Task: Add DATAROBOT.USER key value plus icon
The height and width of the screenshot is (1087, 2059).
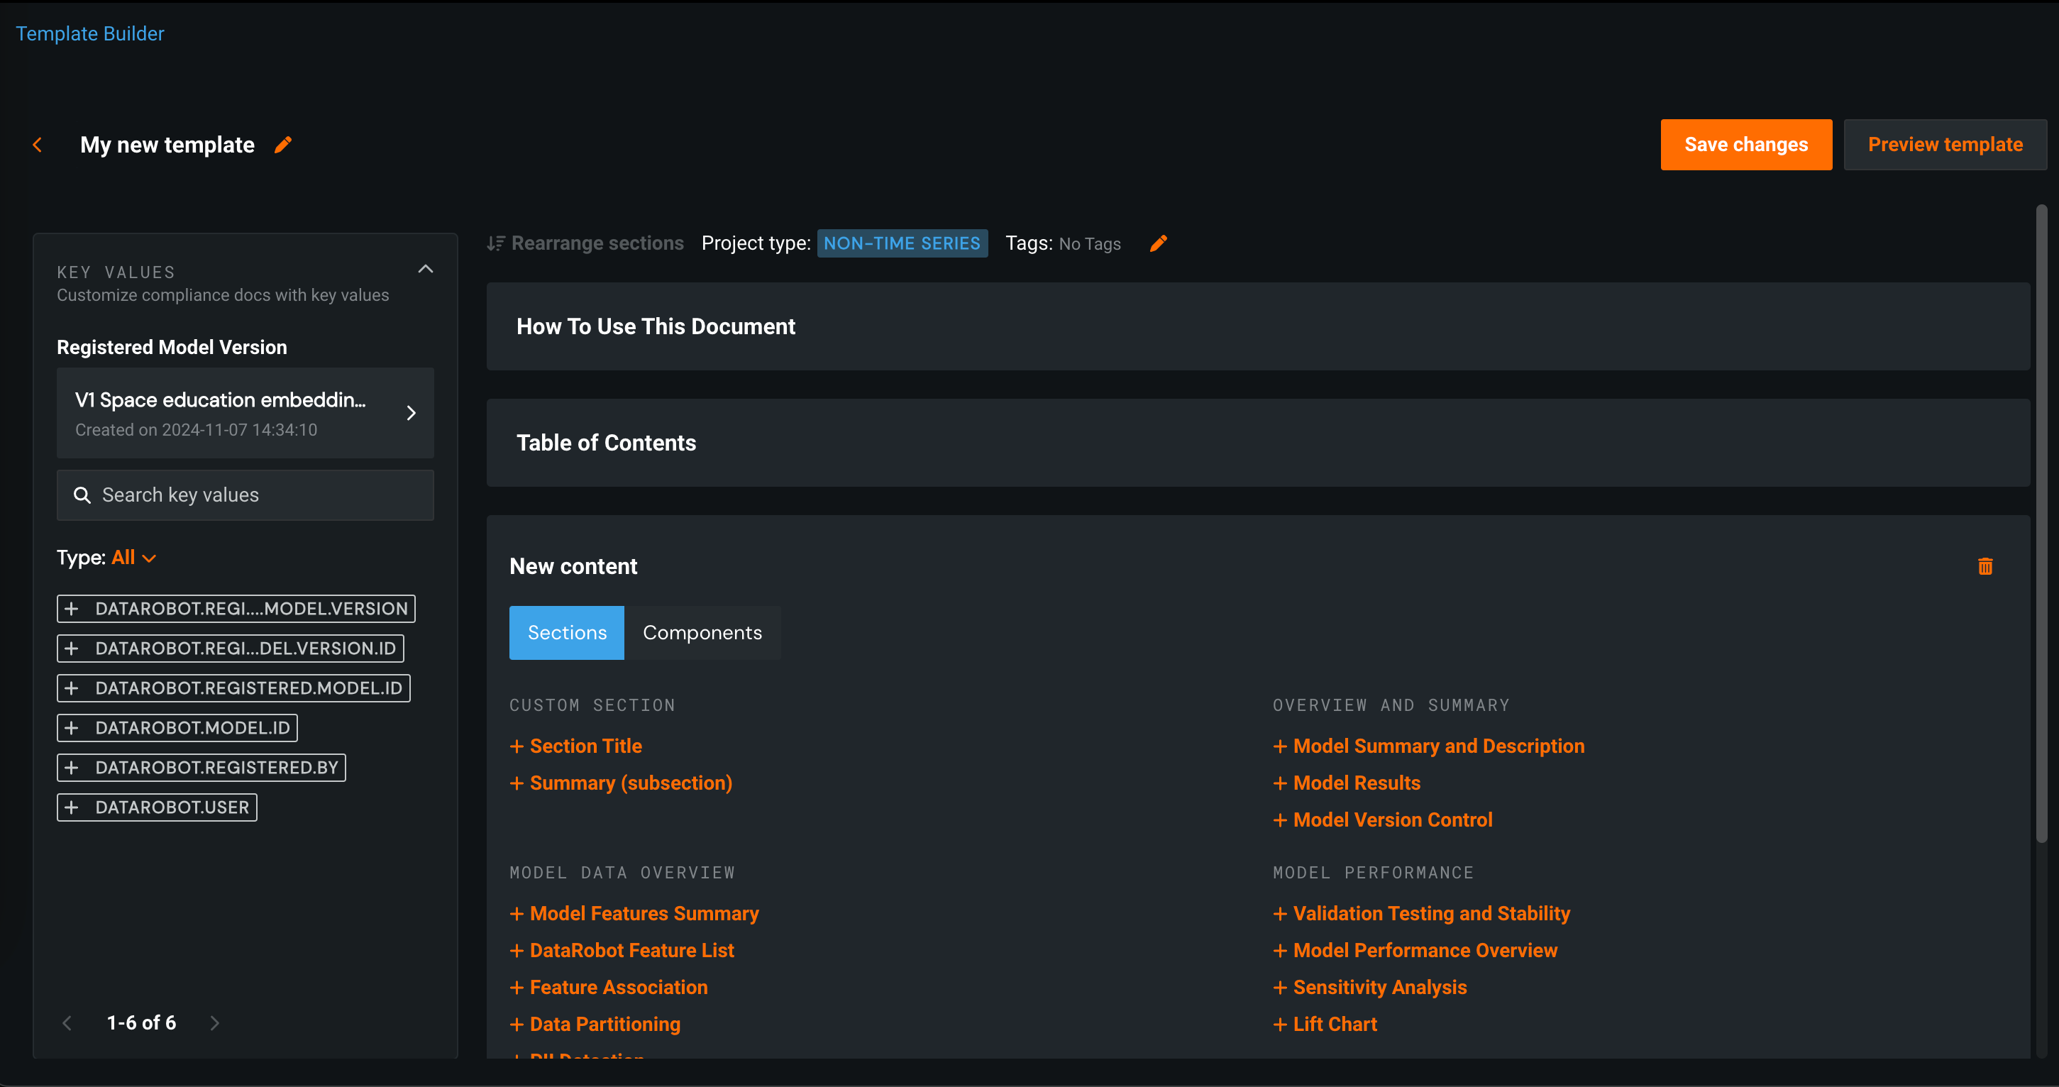Action: (72, 807)
